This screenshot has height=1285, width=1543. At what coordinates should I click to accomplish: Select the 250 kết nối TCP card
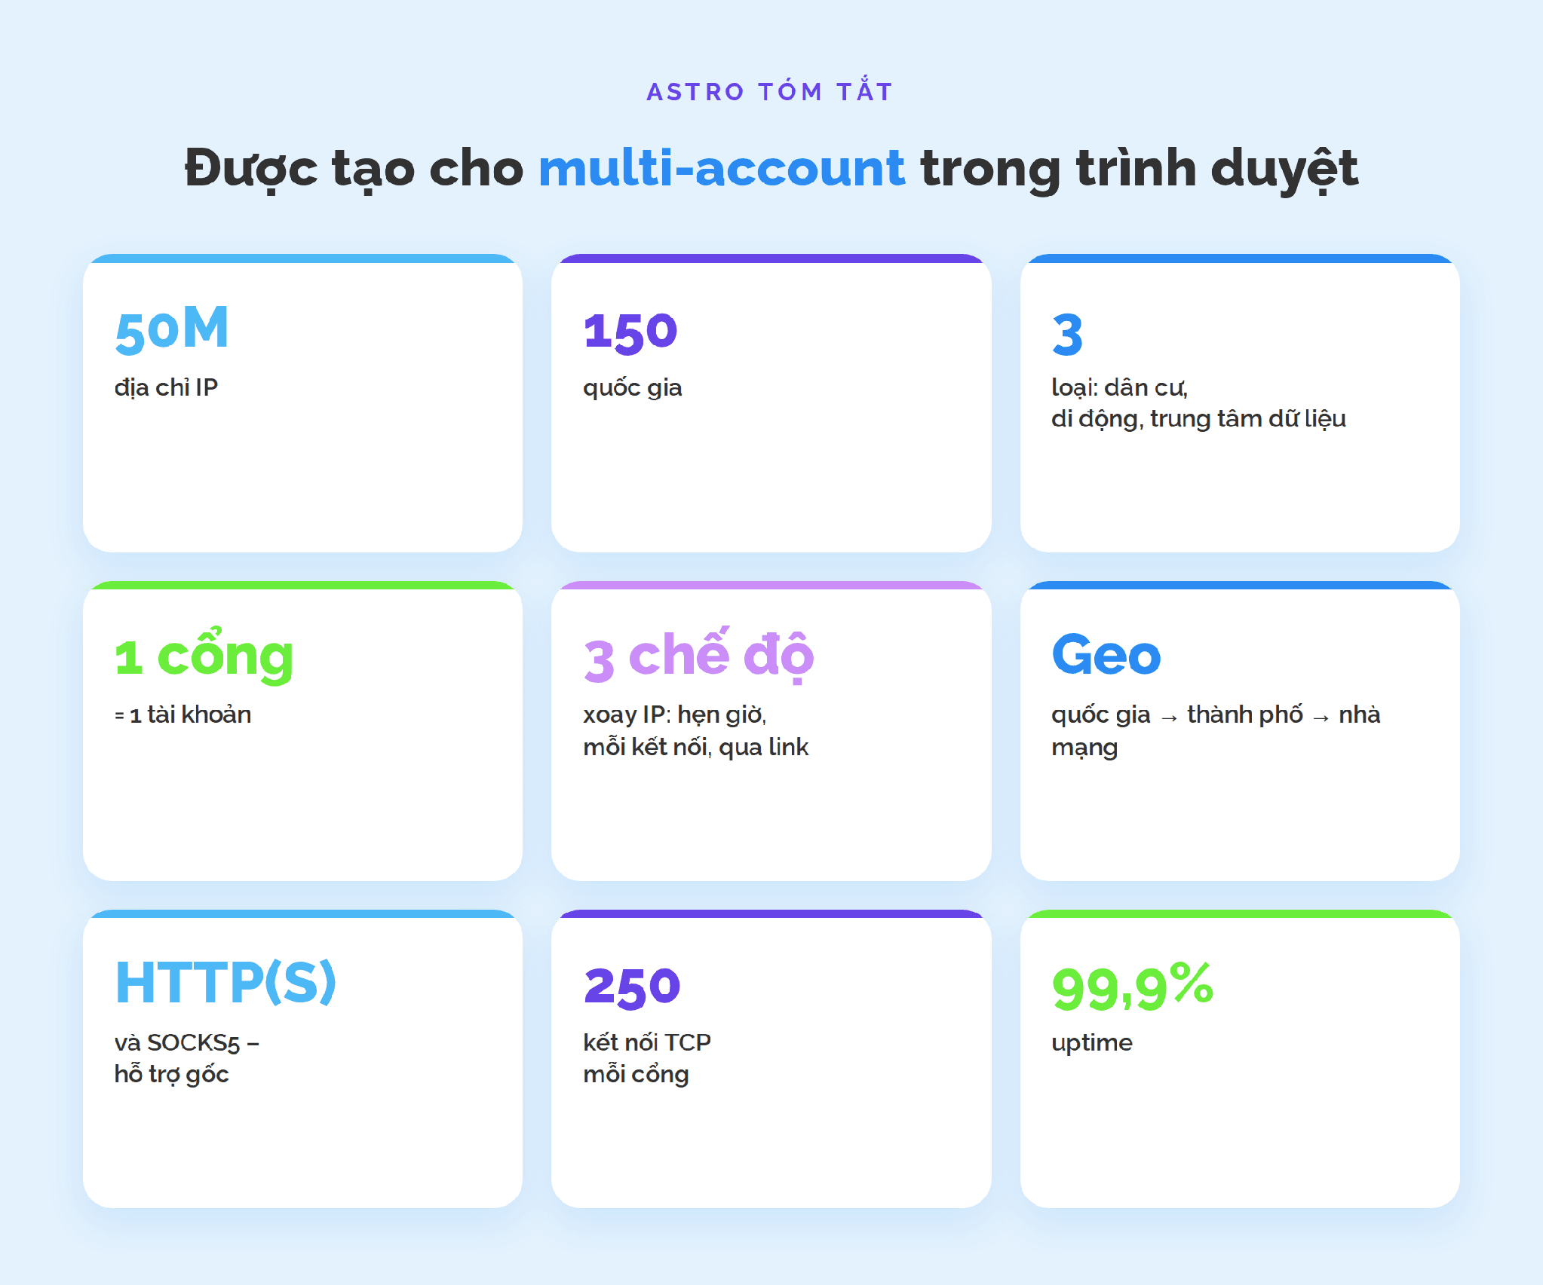771,1059
